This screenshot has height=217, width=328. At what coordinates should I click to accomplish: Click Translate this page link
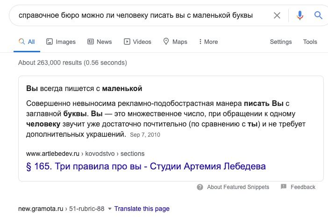coord(142,209)
